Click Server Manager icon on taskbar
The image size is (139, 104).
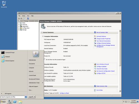coord(9,102)
